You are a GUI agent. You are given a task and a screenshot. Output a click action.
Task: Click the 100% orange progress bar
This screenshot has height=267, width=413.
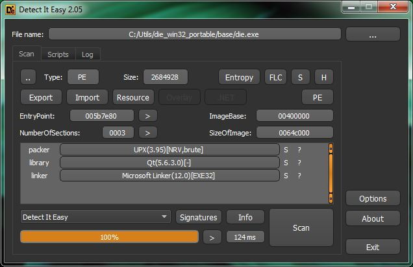109,237
